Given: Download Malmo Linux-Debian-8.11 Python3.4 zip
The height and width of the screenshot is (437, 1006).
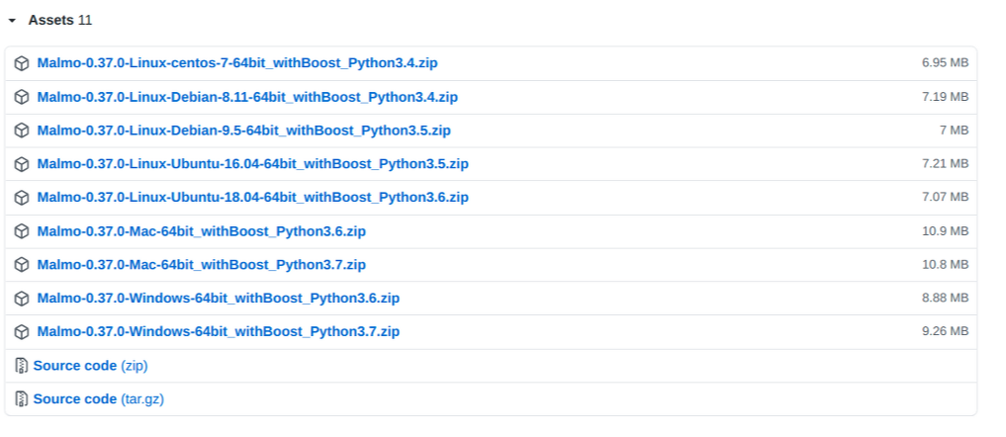Looking at the screenshot, I should click(x=247, y=97).
